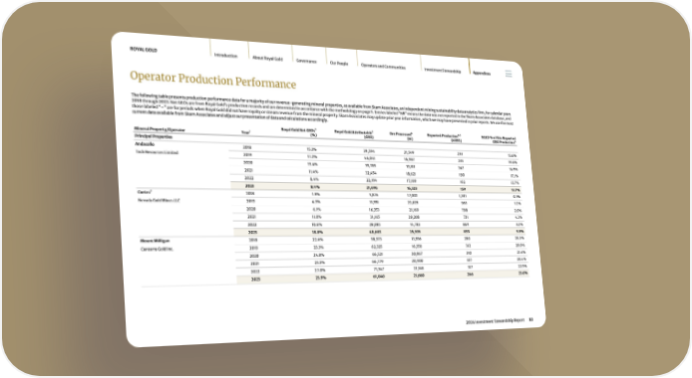Select the Andacollo property name
The width and height of the screenshot is (692, 378).
pyautogui.click(x=145, y=143)
